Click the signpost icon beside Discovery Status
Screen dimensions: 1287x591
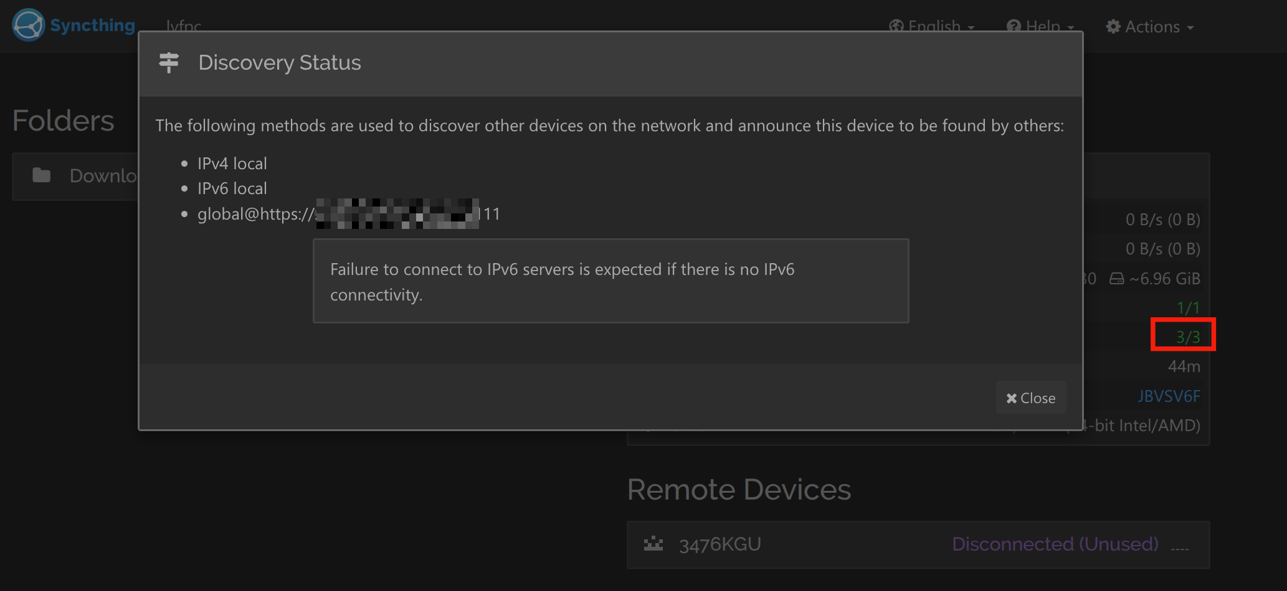point(169,62)
